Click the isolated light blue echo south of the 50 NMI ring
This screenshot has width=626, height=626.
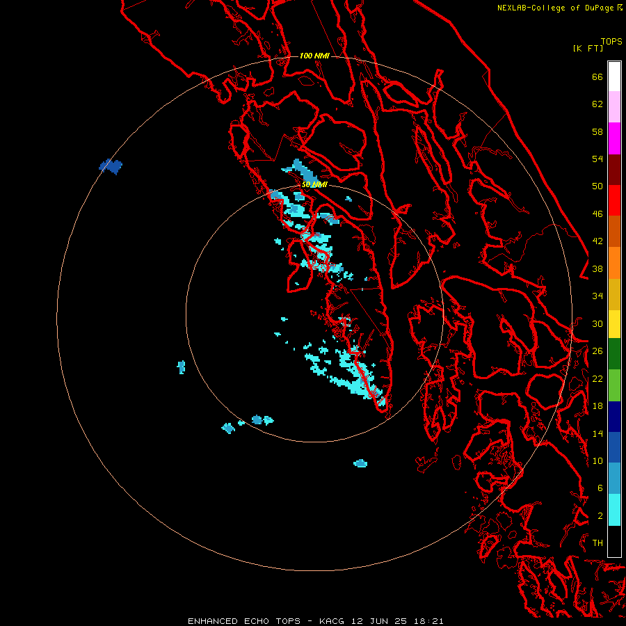point(360,463)
